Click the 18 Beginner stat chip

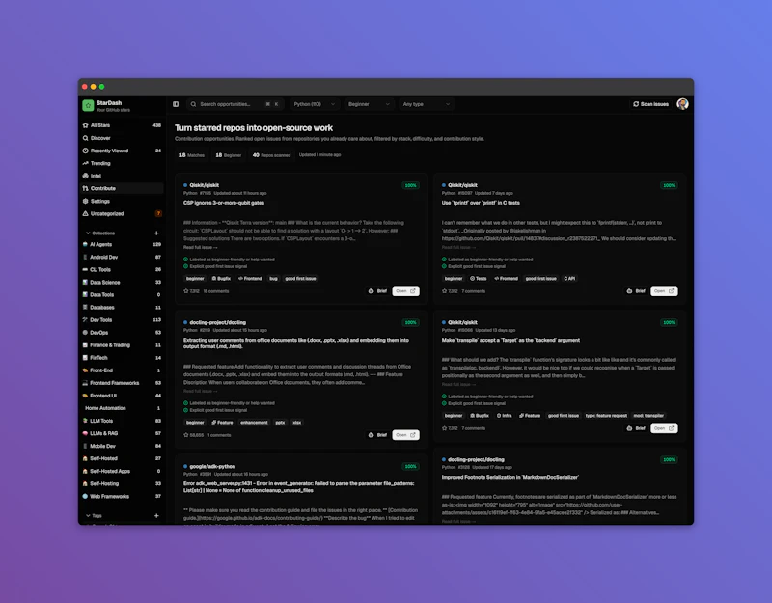click(229, 155)
